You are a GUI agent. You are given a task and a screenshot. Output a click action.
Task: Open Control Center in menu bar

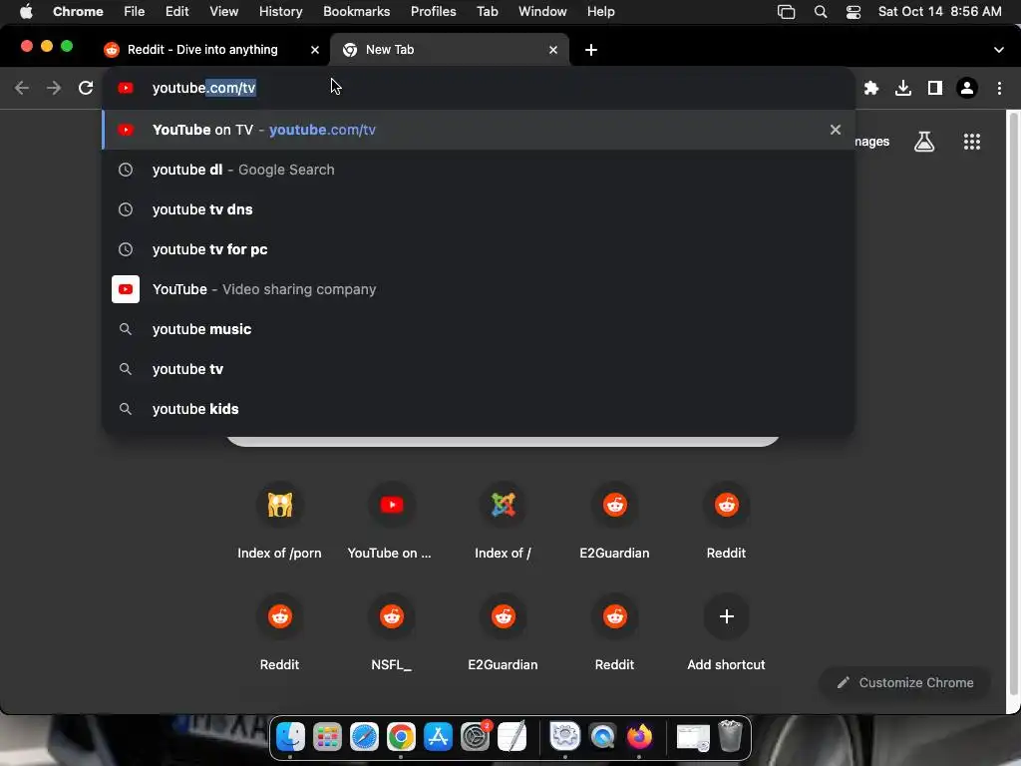point(853,12)
